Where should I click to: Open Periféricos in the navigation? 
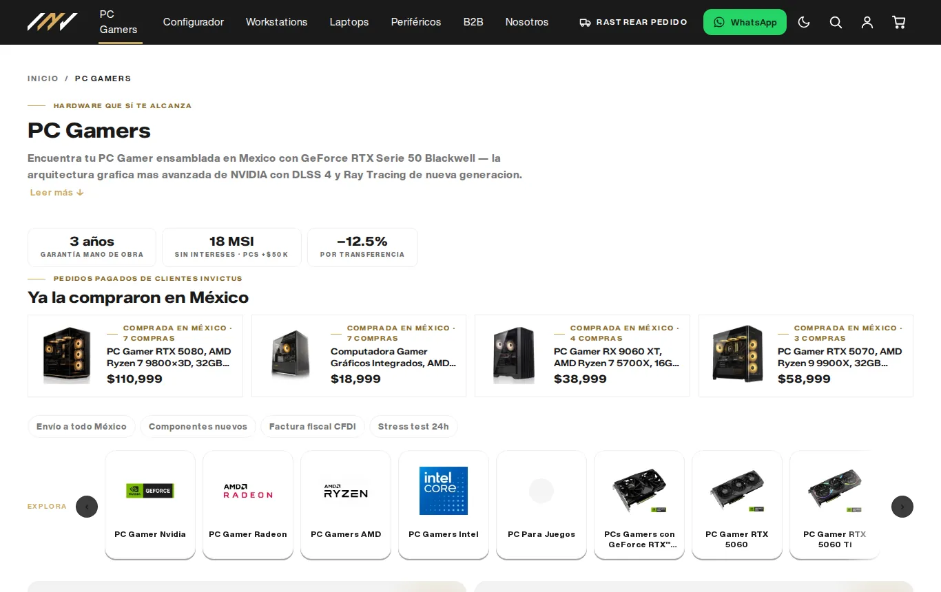(x=416, y=22)
